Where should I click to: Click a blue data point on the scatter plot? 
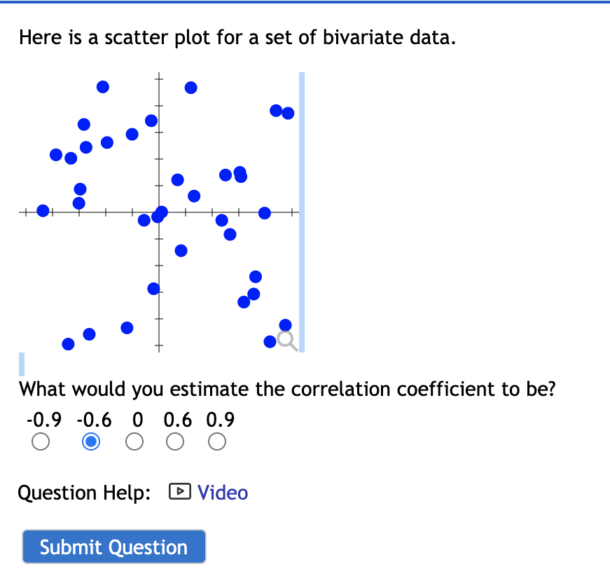click(x=102, y=86)
